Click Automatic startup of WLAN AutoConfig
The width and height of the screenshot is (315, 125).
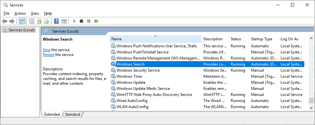tap(260, 107)
